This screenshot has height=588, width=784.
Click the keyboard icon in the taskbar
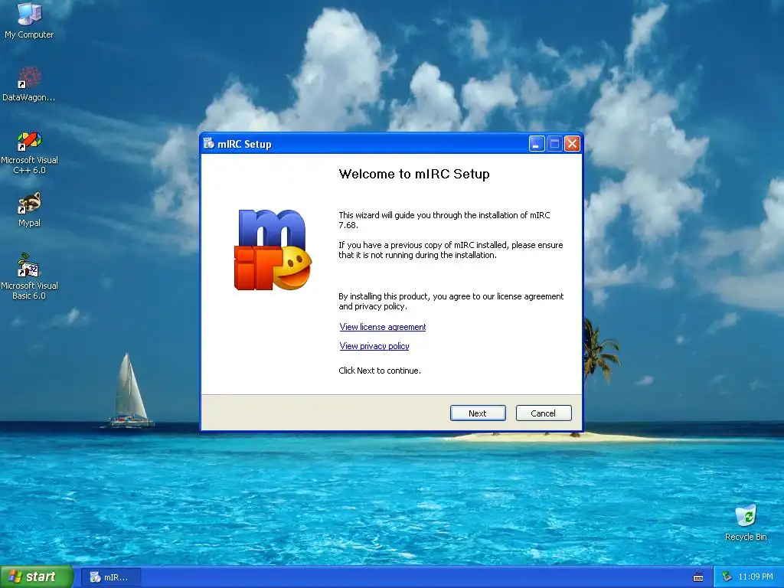point(698,577)
